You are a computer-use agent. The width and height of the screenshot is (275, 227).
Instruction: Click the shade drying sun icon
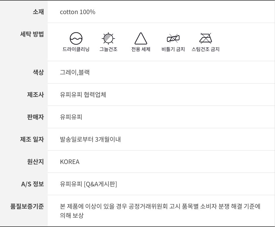[108, 39]
